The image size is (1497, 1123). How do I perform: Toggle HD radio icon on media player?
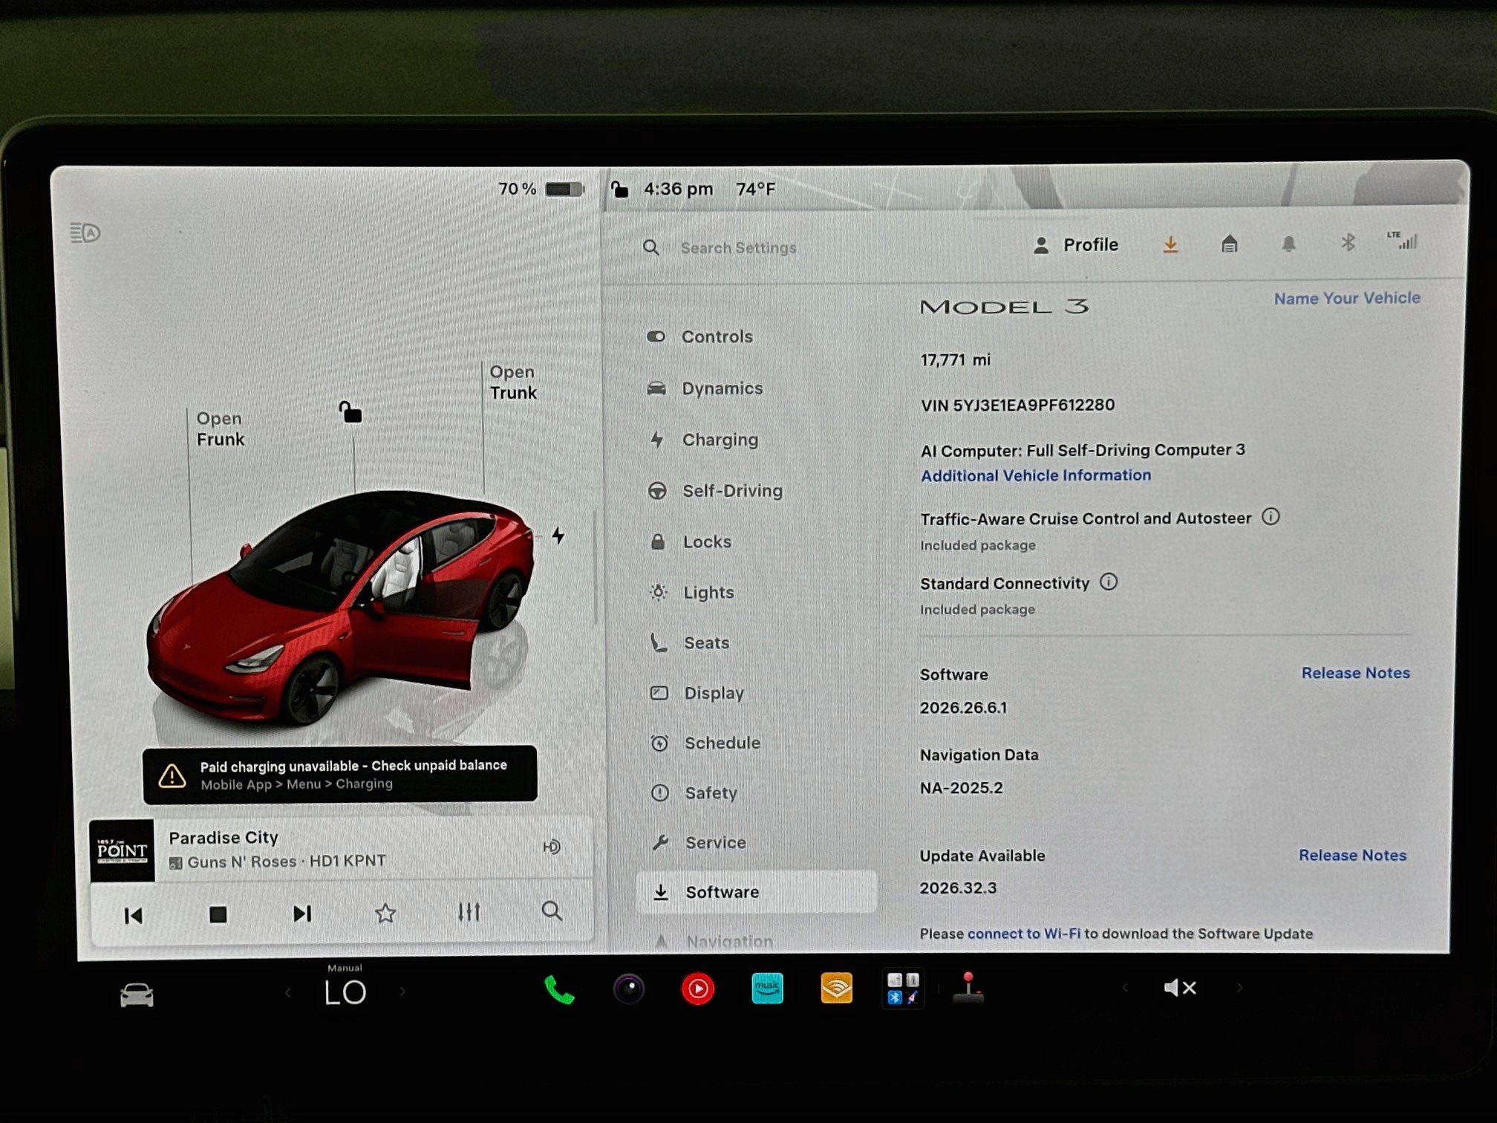[552, 847]
